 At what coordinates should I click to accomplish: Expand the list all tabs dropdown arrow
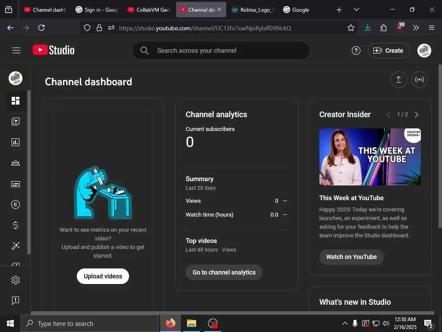pos(356,10)
